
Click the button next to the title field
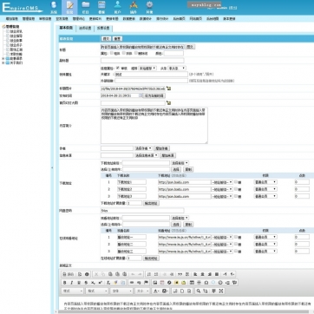click(x=190, y=47)
